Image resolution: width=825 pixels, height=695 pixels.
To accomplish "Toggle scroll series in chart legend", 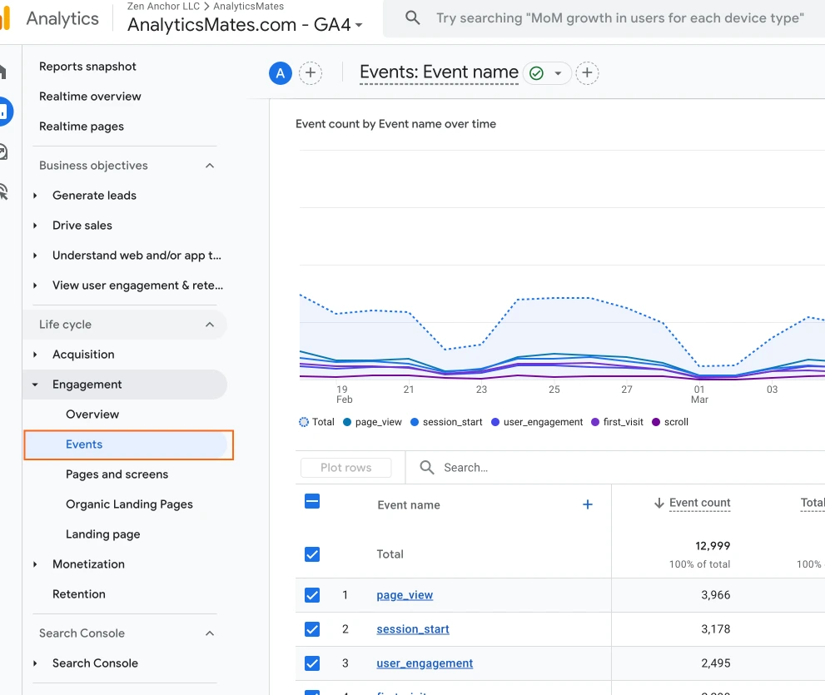I will [670, 422].
